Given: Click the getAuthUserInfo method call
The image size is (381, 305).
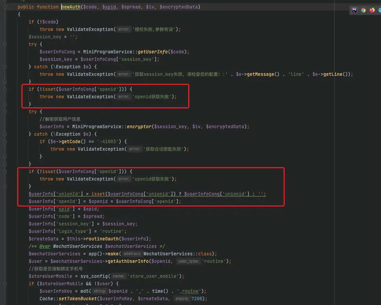Looking at the screenshot, I should (x=128, y=261).
